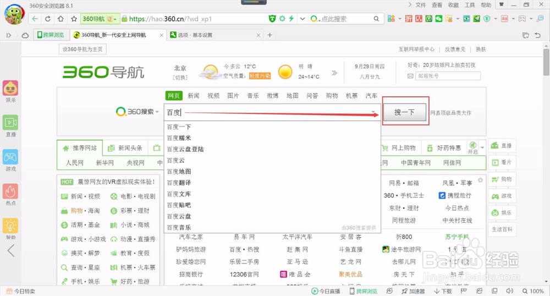Open the 人民网 link
550x296 pixels.
(x=75, y=163)
